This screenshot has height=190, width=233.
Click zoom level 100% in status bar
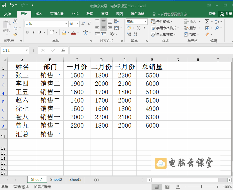tap(227, 187)
